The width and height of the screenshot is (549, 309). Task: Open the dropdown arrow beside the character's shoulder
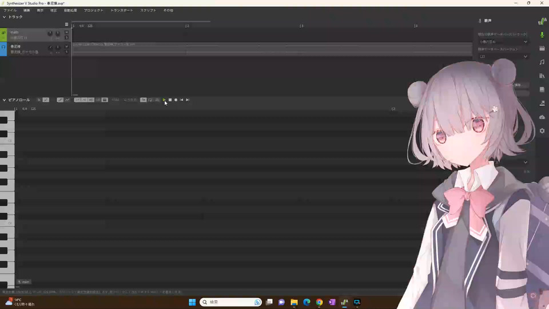click(525, 162)
